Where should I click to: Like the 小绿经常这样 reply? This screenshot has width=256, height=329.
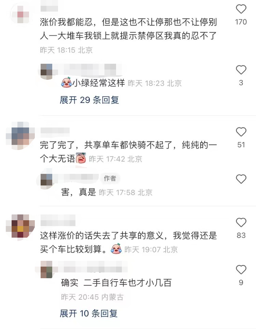(241, 70)
